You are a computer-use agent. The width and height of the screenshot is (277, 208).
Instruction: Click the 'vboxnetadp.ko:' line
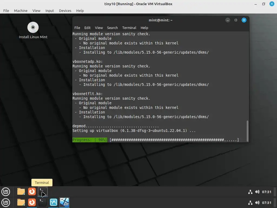(87, 61)
